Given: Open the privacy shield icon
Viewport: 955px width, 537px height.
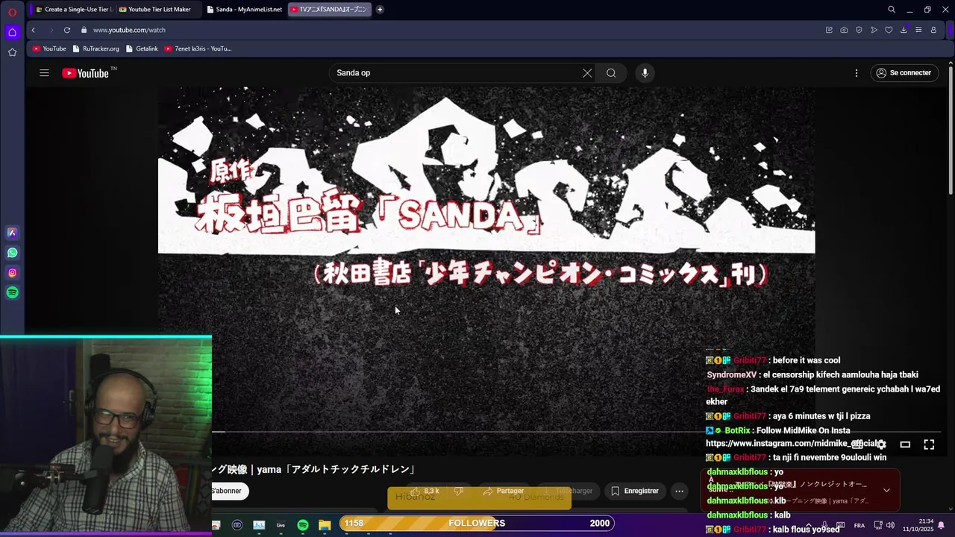Looking at the screenshot, I should [859, 30].
